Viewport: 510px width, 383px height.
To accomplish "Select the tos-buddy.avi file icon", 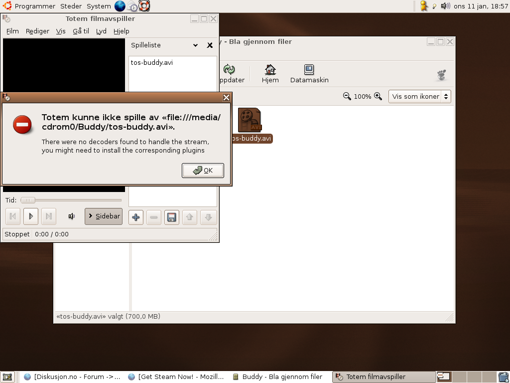I will (249, 120).
